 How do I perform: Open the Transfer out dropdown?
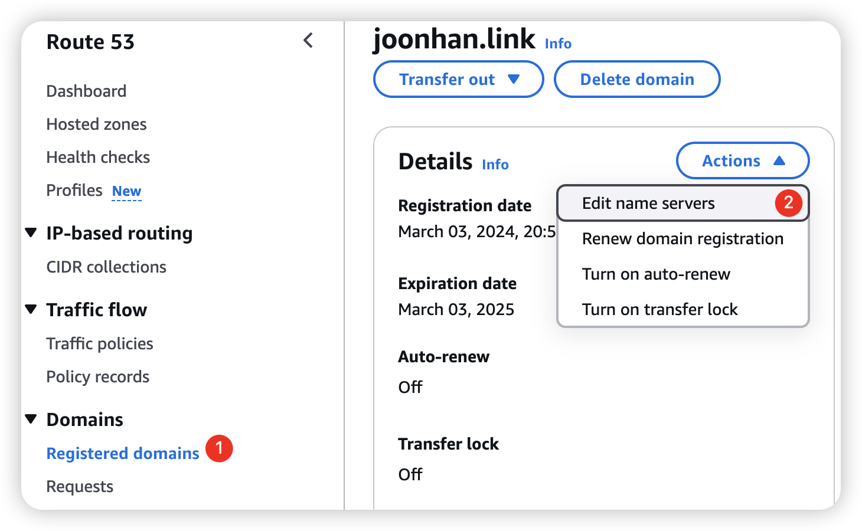(458, 79)
